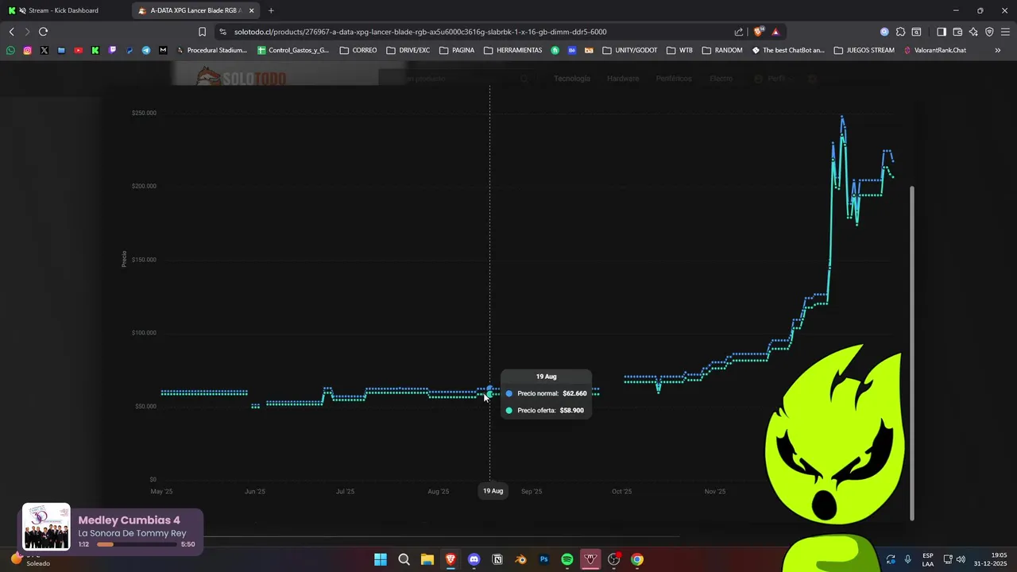Screen dimensions: 1017x572
Task: Open File Explorer from taskbar
Action: pos(427,559)
